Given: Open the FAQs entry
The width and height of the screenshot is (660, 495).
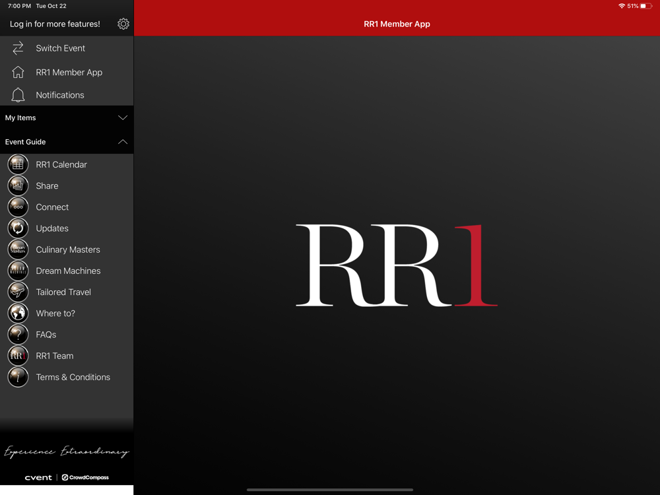Looking at the screenshot, I should coord(67,334).
